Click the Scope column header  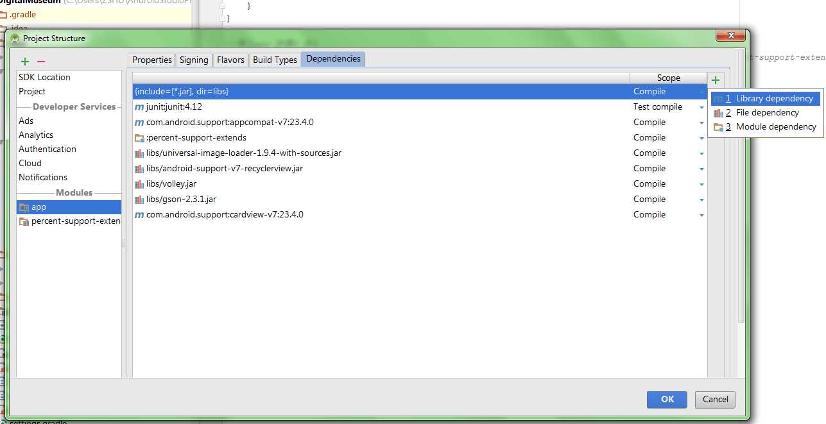pyautogui.click(x=668, y=78)
